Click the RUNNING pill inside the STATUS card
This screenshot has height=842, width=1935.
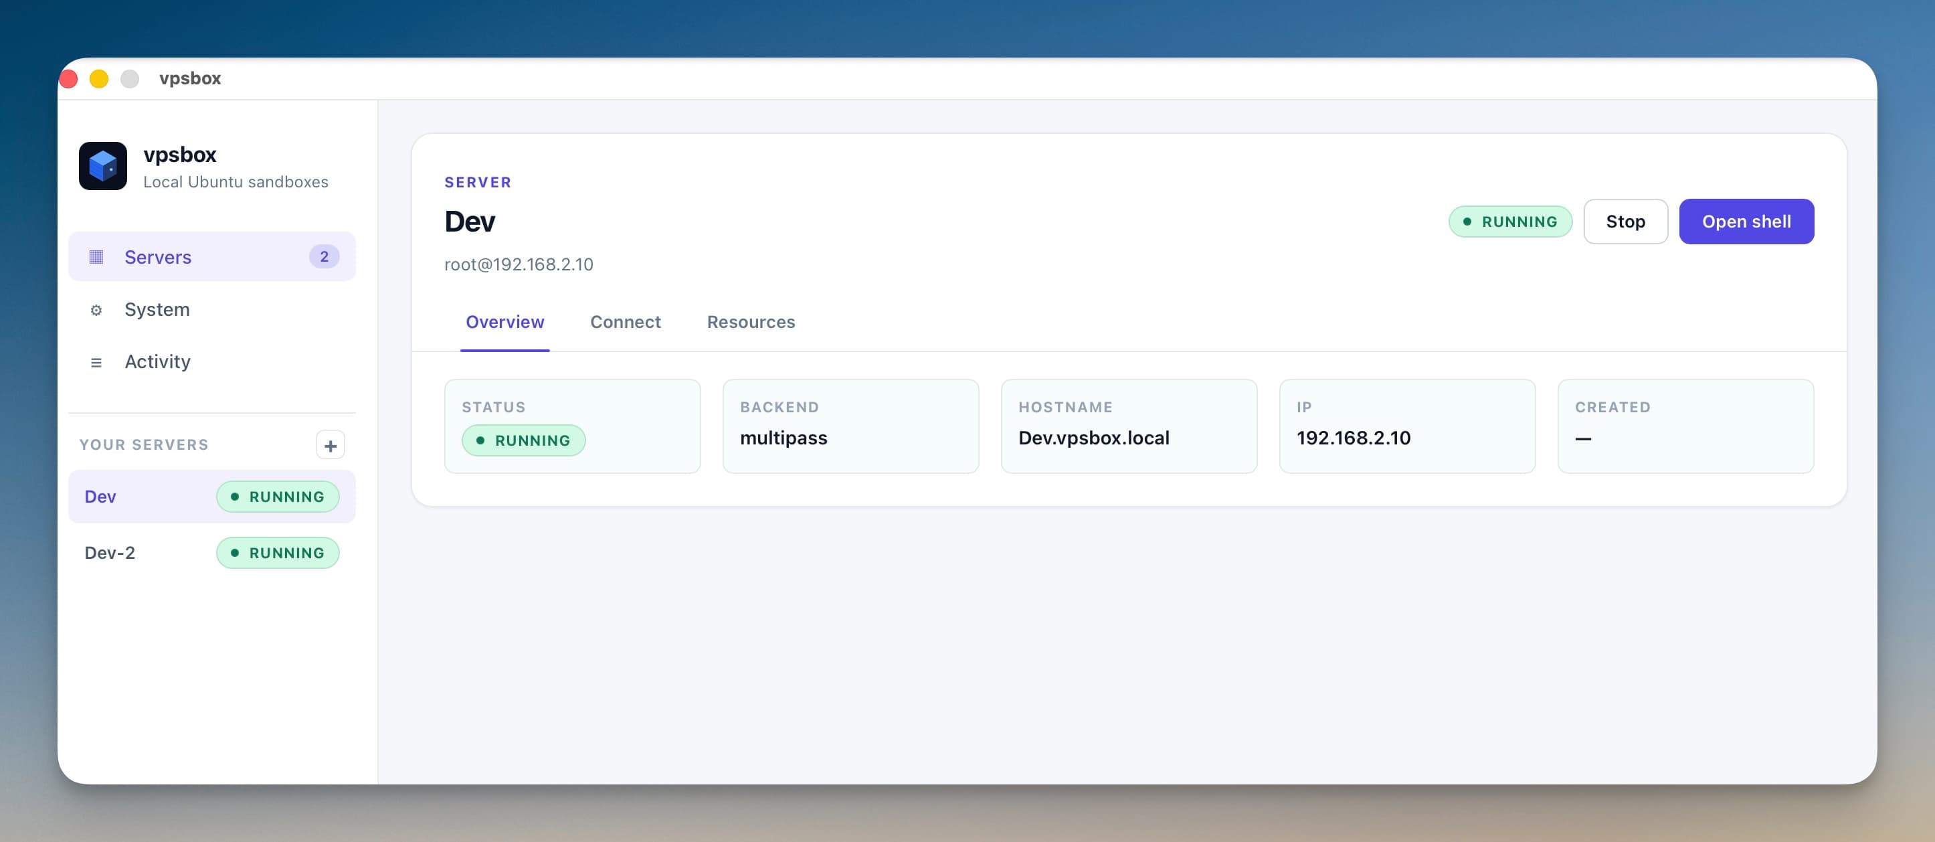click(524, 440)
